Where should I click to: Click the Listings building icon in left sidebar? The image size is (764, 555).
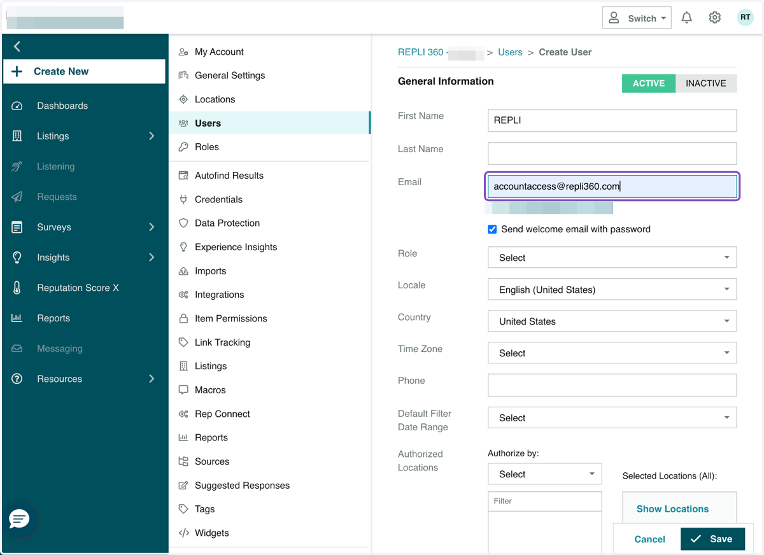pos(17,136)
